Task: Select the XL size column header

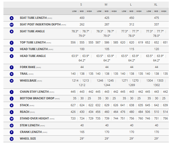Action: point(156,5)
